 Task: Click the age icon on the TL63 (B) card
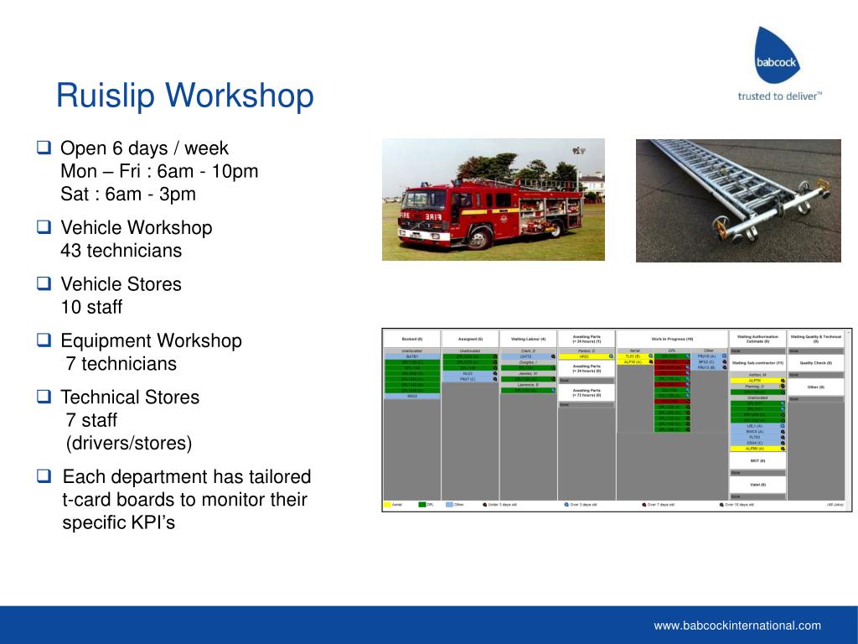tap(650, 356)
